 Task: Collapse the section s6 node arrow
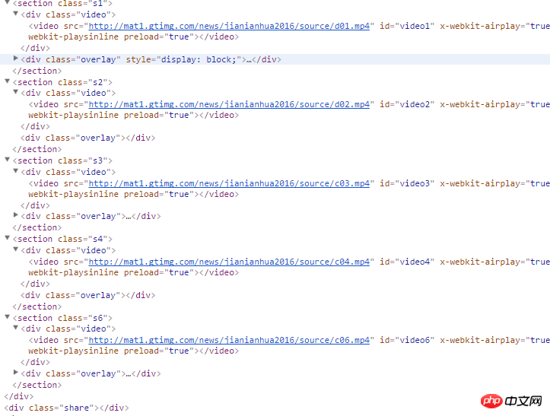tap(7, 316)
